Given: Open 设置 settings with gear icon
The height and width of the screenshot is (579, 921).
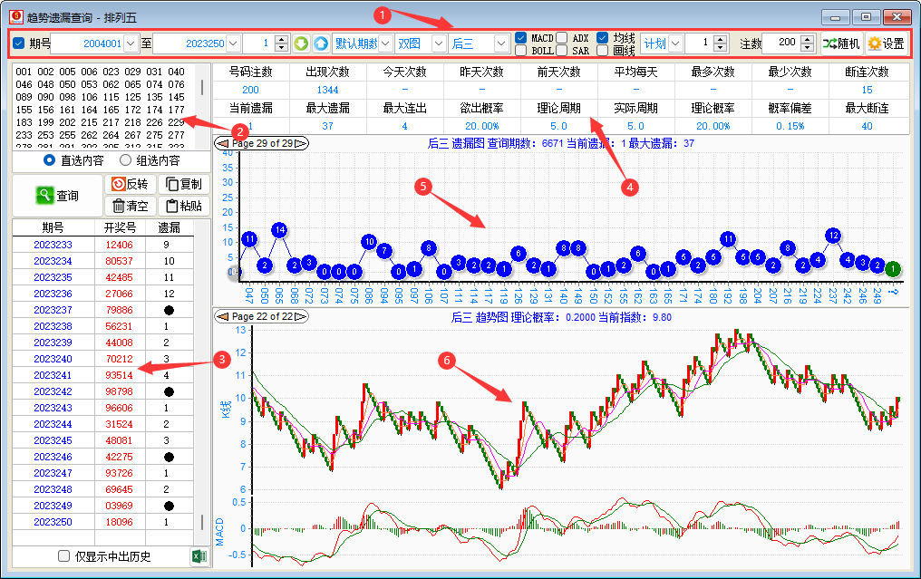Looking at the screenshot, I should pyautogui.click(x=887, y=43).
